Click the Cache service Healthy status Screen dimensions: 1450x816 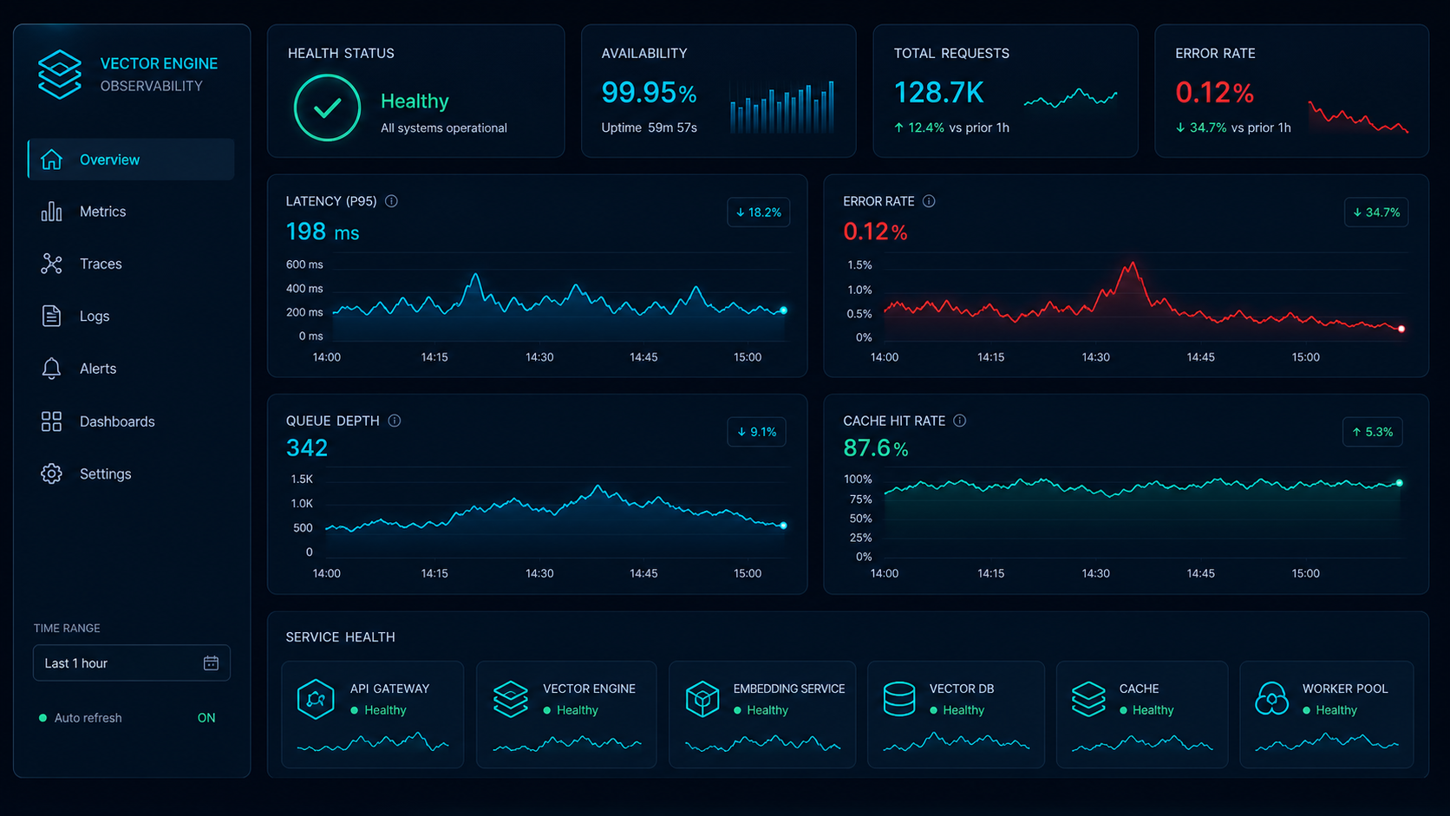[x=1146, y=710]
